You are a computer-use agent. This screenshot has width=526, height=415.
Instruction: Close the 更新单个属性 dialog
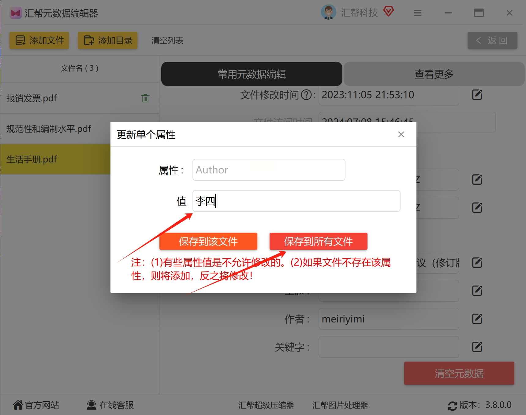tap(401, 134)
